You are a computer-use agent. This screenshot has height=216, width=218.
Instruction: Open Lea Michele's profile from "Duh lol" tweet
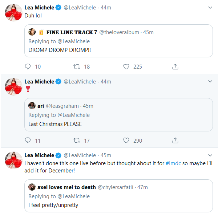tap(39, 8)
